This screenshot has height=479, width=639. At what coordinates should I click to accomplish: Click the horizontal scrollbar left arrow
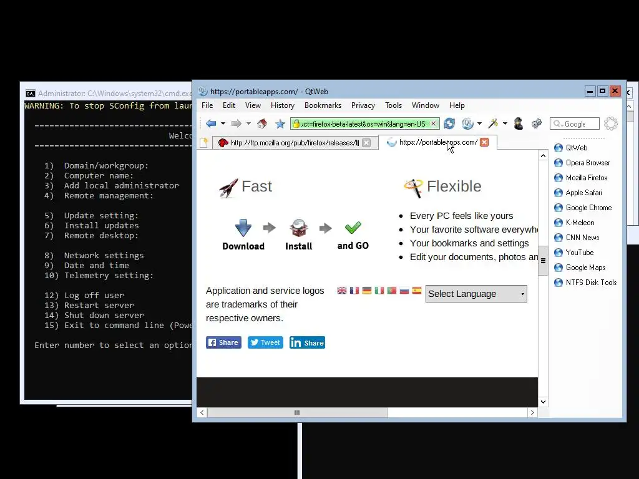click(202, 413)
